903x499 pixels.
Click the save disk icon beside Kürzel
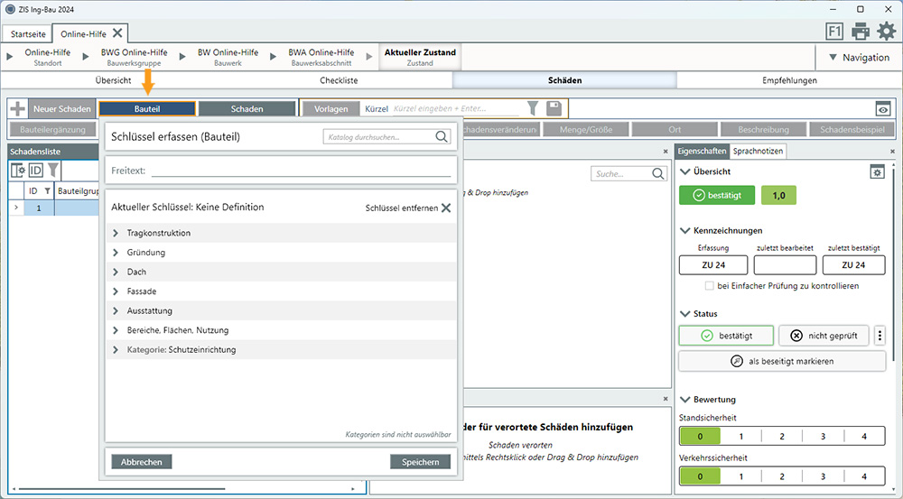554,108
